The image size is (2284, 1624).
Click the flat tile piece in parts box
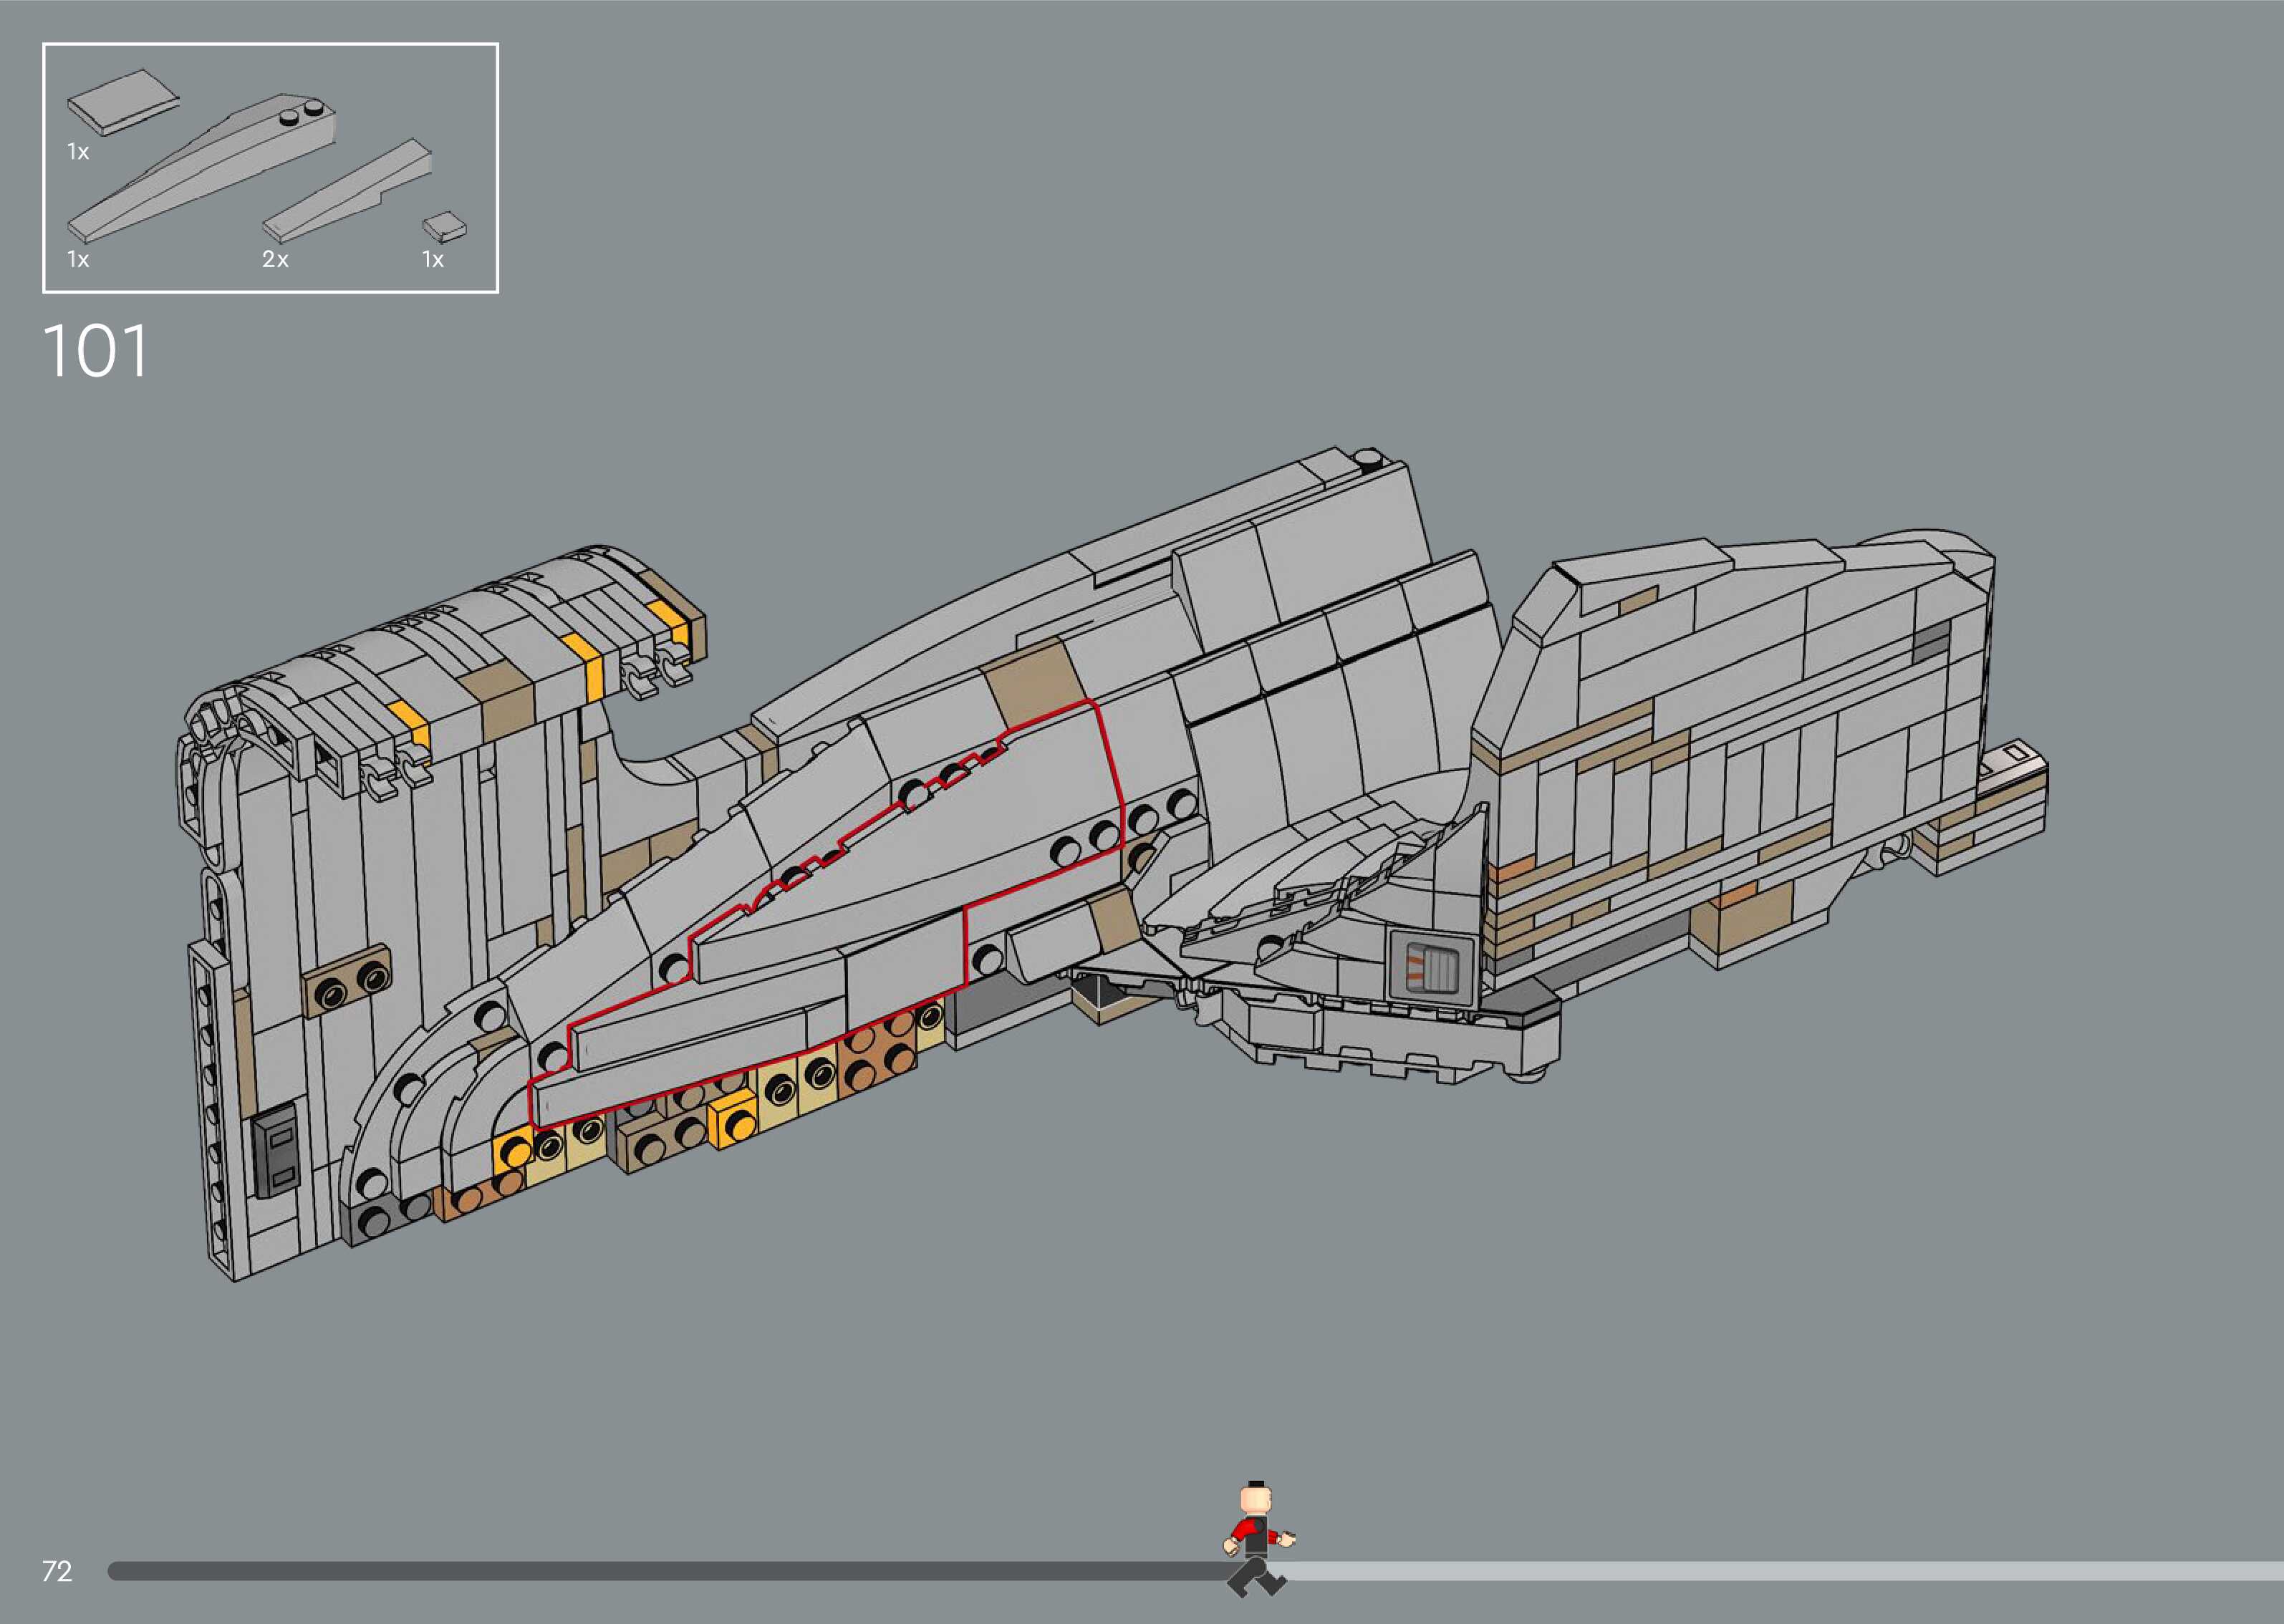tap(122, 102)
